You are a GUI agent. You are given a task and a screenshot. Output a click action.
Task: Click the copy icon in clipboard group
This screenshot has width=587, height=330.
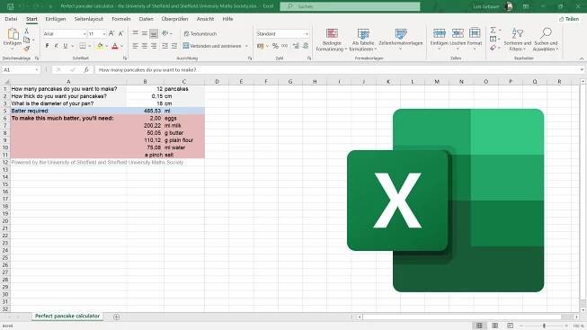coord(26,40)
